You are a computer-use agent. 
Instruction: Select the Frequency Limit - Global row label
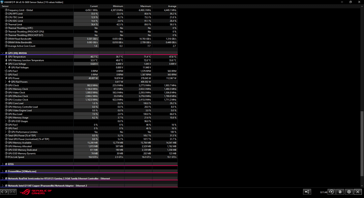21,10
